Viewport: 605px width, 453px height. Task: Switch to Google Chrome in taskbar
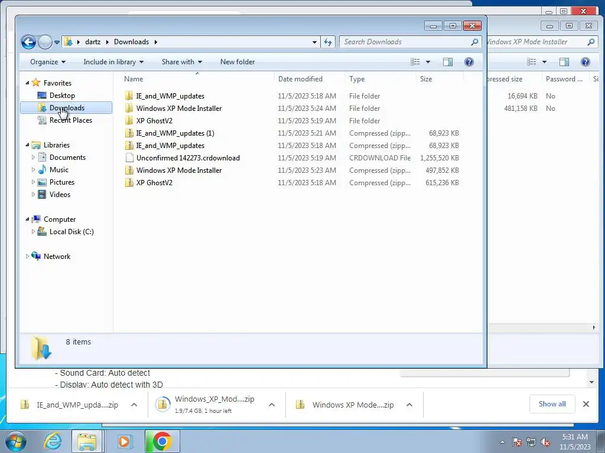click(x=162, y=441)
